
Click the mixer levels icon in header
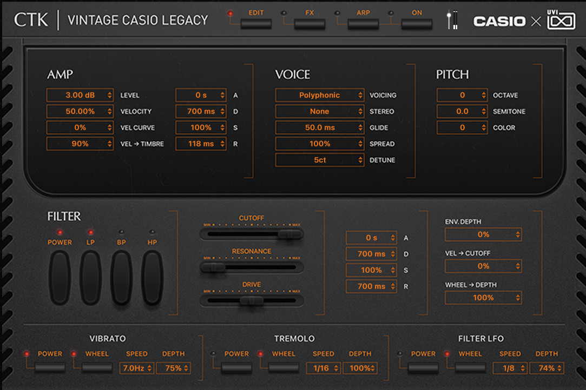[x=452, y=21]
